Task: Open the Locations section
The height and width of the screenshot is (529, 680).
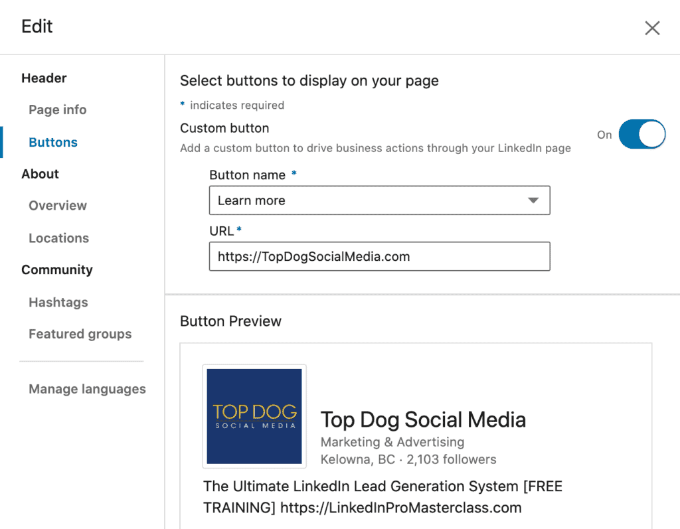Action: [58, 238]
